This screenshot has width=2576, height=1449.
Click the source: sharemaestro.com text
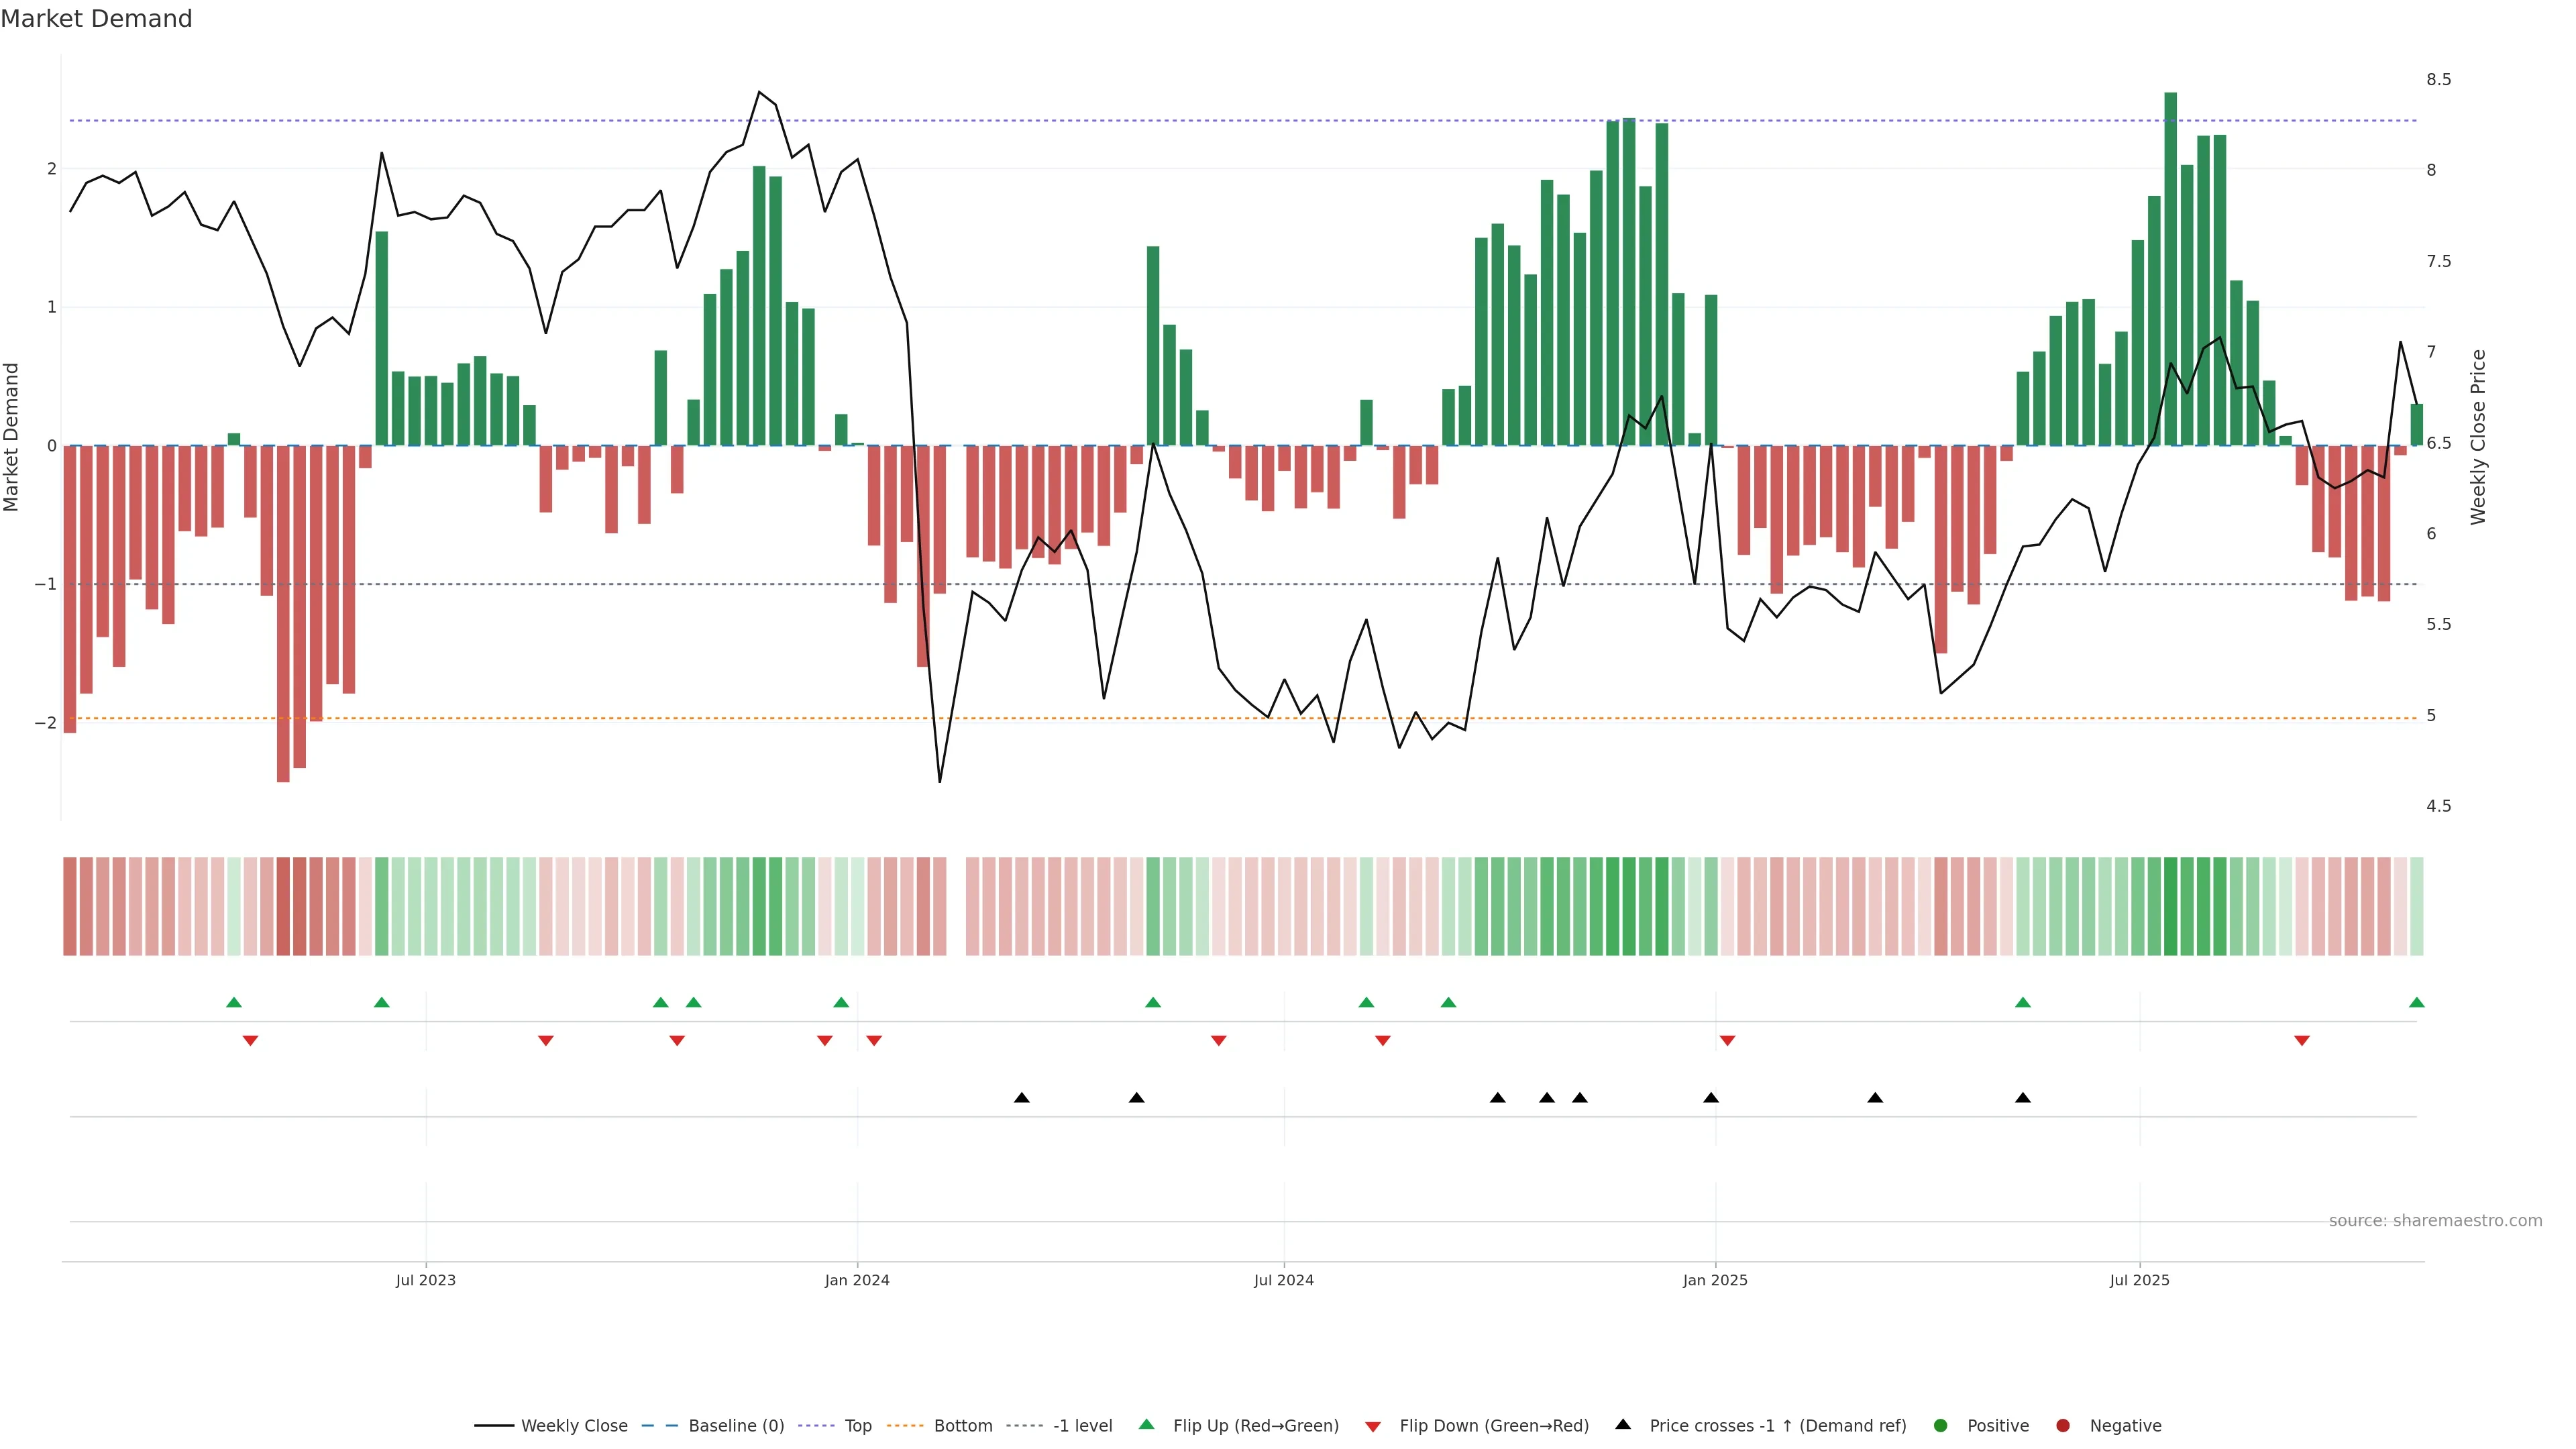(x=2435, y=1220)
